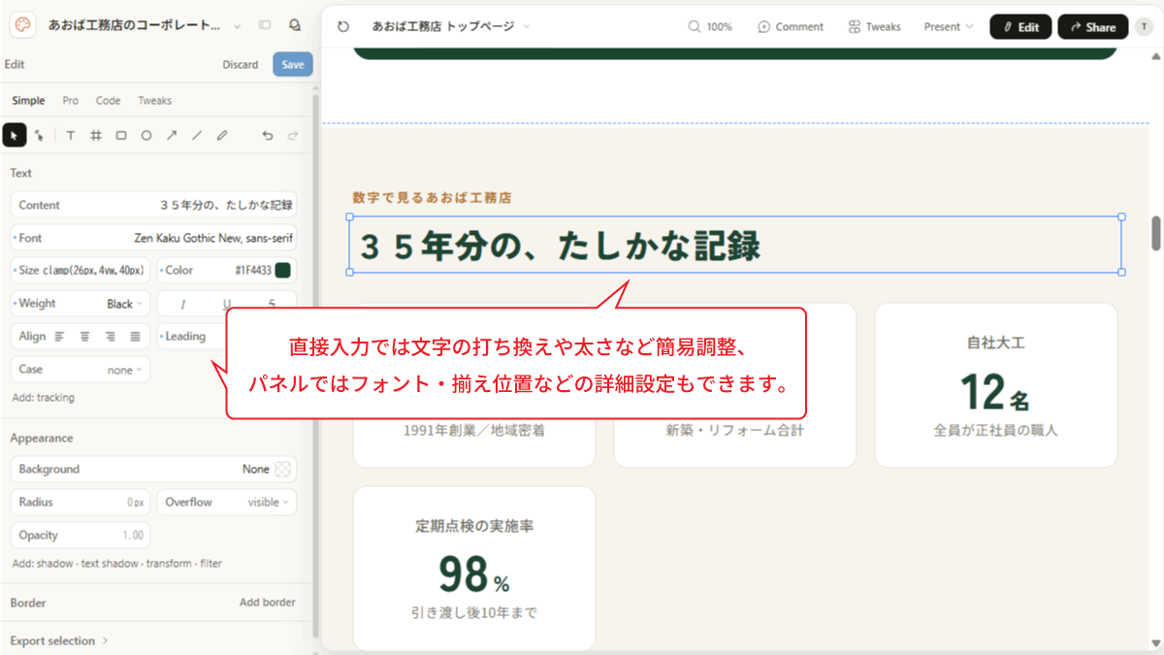Click the Leading field
1164x655 pixels.
[x=191, y=337]
